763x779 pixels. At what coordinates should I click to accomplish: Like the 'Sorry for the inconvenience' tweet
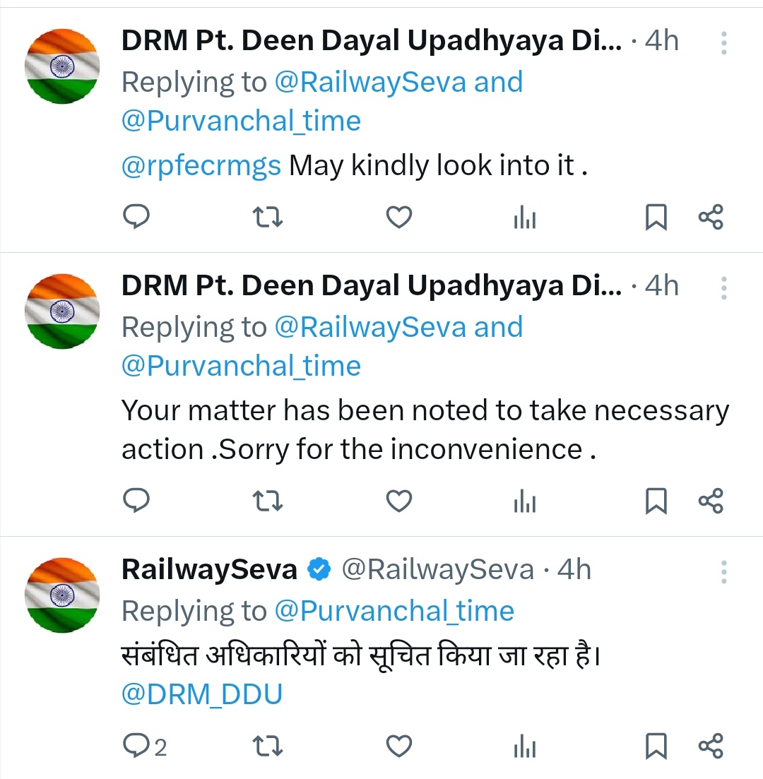click(399, 501)
